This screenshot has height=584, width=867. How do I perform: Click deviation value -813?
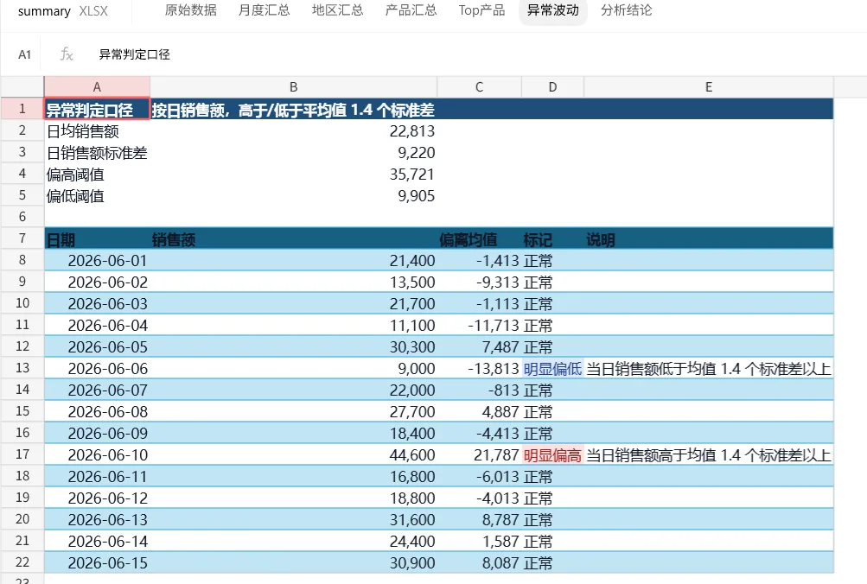504,390
